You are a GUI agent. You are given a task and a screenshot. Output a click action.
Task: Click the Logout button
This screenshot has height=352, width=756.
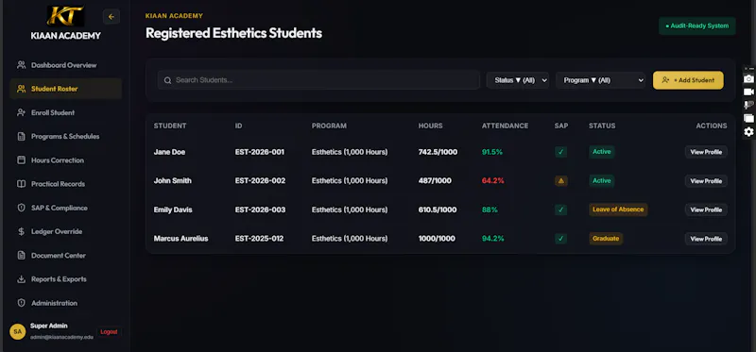(109, 332)
